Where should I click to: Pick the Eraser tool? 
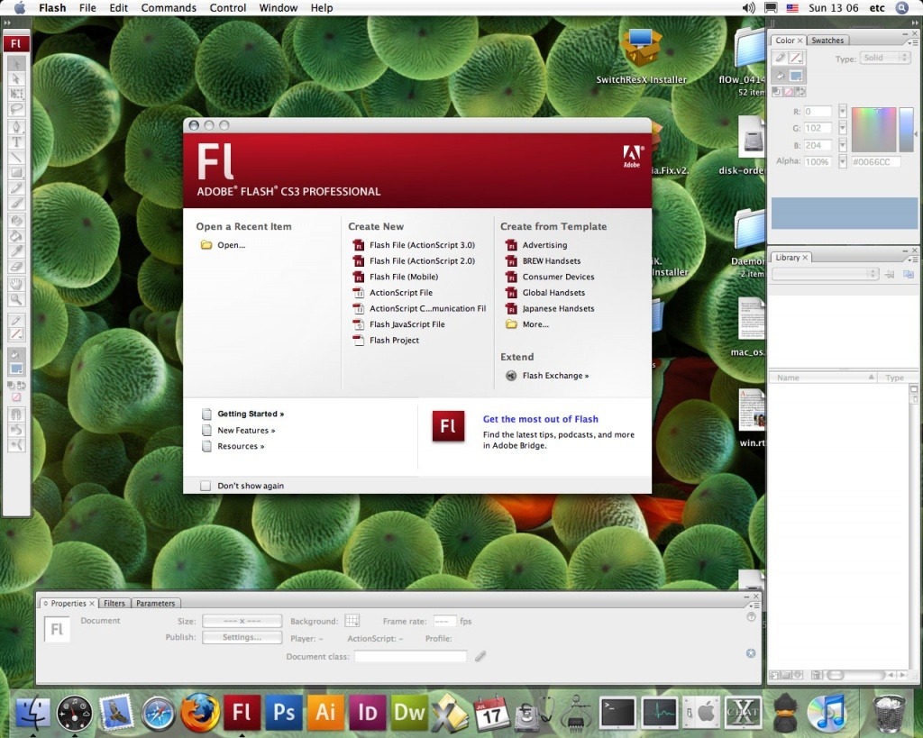16,265
